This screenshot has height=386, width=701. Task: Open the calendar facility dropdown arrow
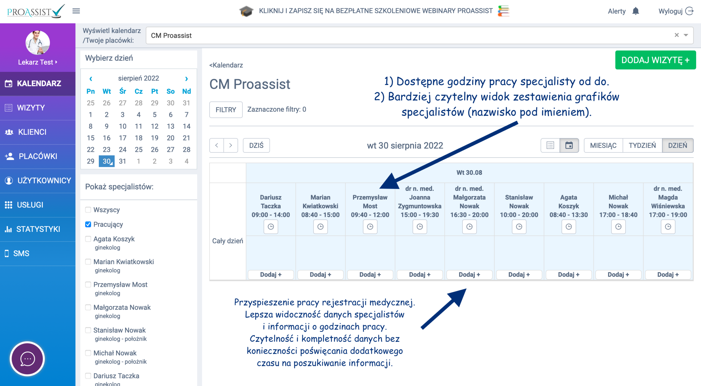686,35
